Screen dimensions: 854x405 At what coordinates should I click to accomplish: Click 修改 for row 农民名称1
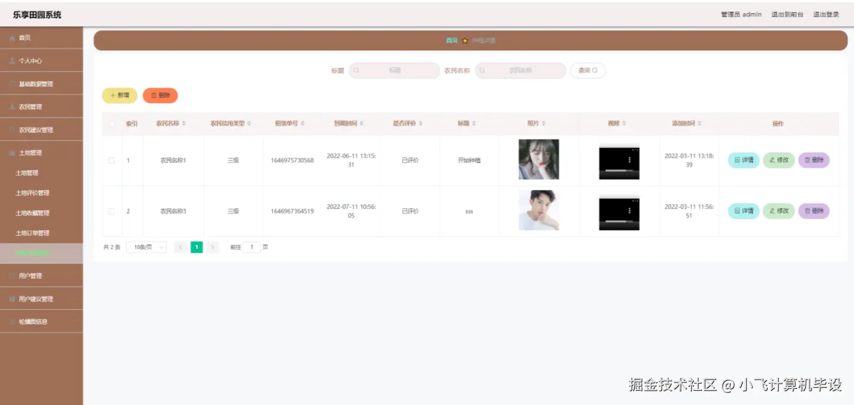pos(779,160)
